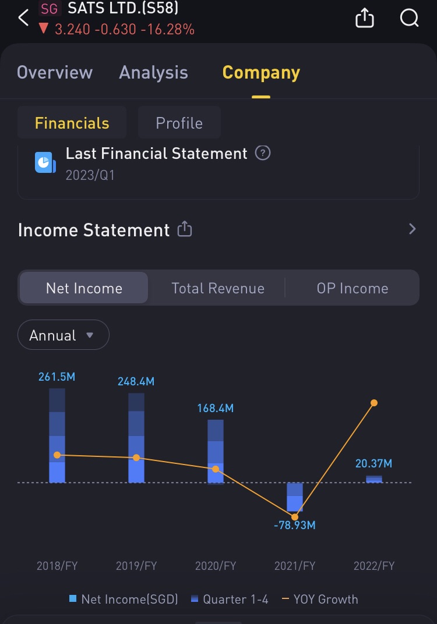The width and height of the screenshot is (437, 624).
Task: Select the Financials sub-tab
Action: tap(72, 123)
